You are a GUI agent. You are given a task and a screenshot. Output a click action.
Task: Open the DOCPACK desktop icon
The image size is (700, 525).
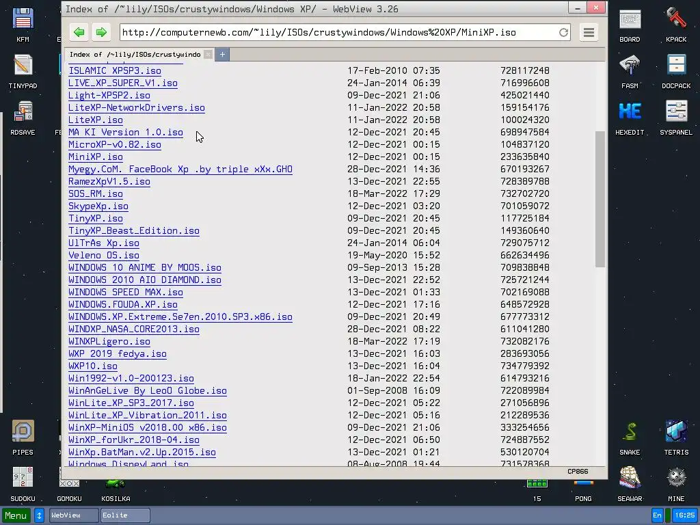(676, 71)
